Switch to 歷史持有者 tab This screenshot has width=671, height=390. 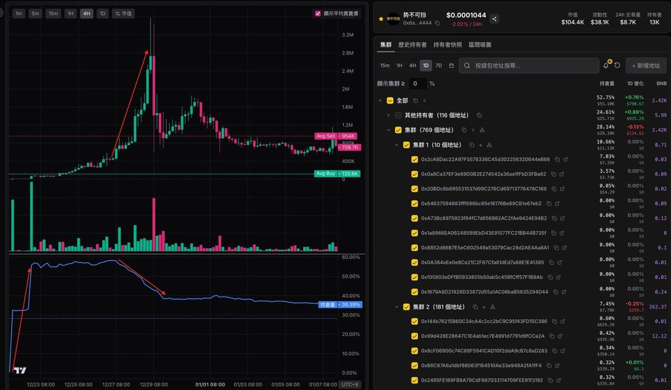coord(412,45)
